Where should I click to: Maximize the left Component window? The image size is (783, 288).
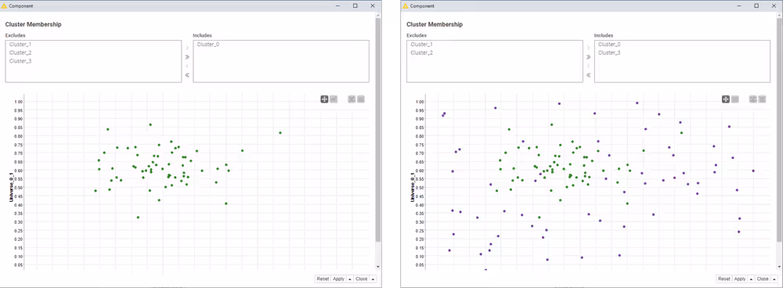(x=355, y=5)
